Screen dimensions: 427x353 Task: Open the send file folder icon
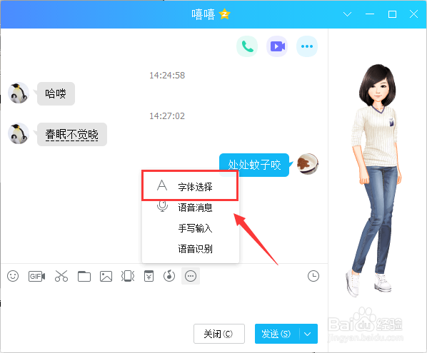click(84, 276)
